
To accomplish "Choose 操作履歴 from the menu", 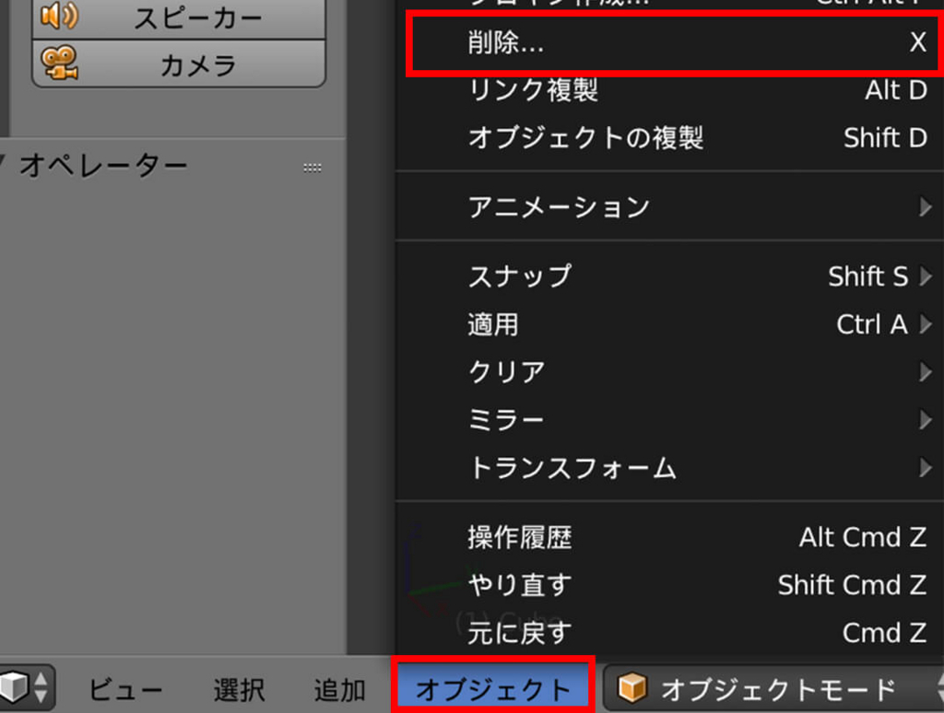I will (x=669, y=537).
